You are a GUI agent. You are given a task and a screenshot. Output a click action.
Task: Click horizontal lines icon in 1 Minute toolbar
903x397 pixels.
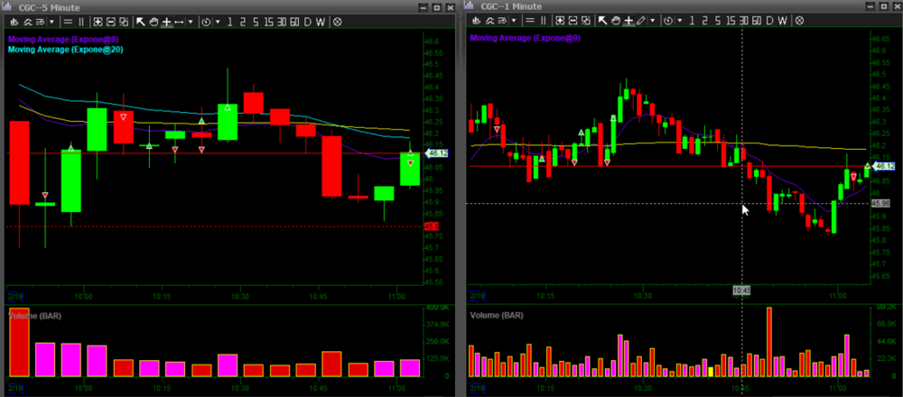[x=530, y=20]
